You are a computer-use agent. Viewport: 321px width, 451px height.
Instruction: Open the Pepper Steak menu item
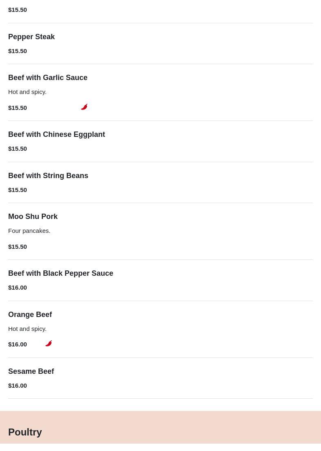click(31, 37)
